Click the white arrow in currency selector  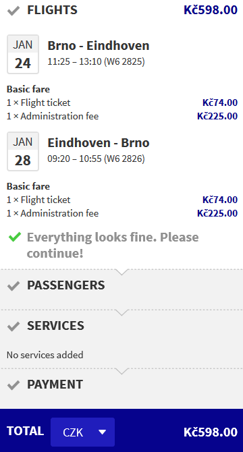point(102,432)
